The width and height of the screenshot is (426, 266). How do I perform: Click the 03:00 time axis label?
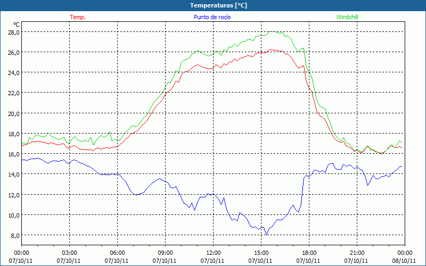(x=69, y=253)
